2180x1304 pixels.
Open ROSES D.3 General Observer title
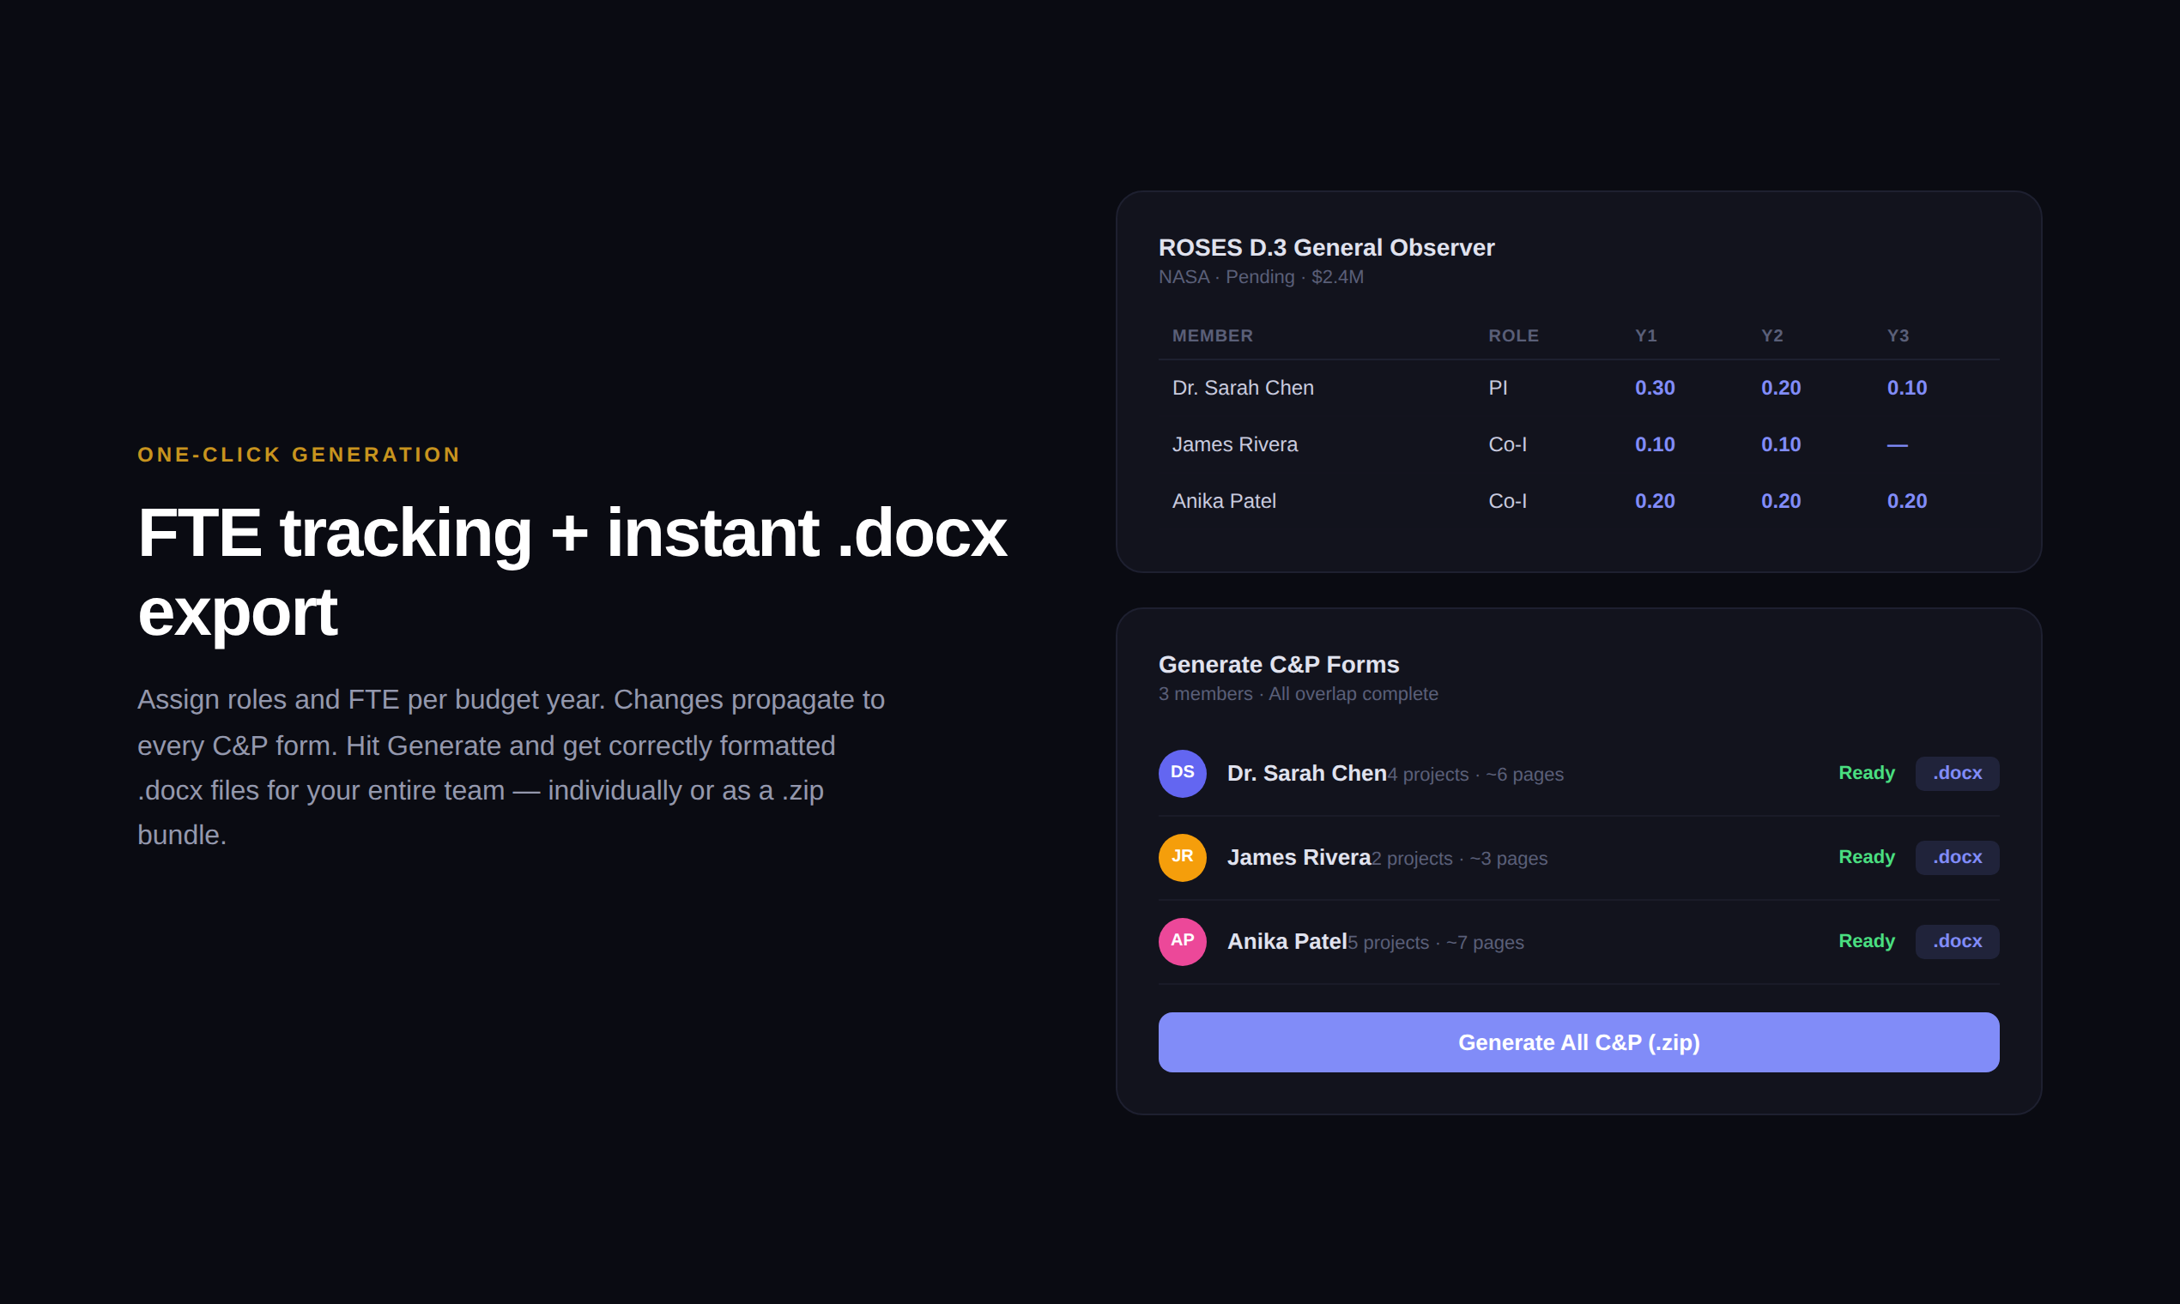click(x=1325, y=248)
